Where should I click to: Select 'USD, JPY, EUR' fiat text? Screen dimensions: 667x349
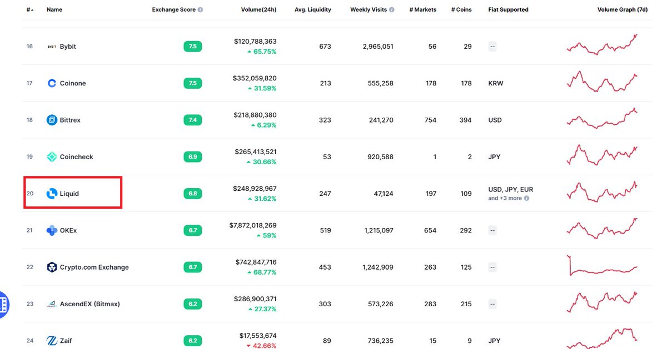point(511,189)
